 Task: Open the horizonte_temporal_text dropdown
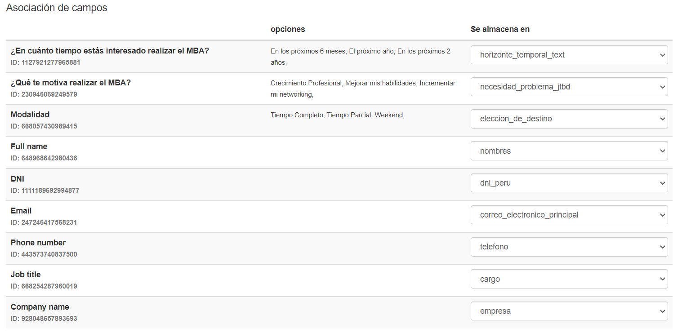click(569, 55)
